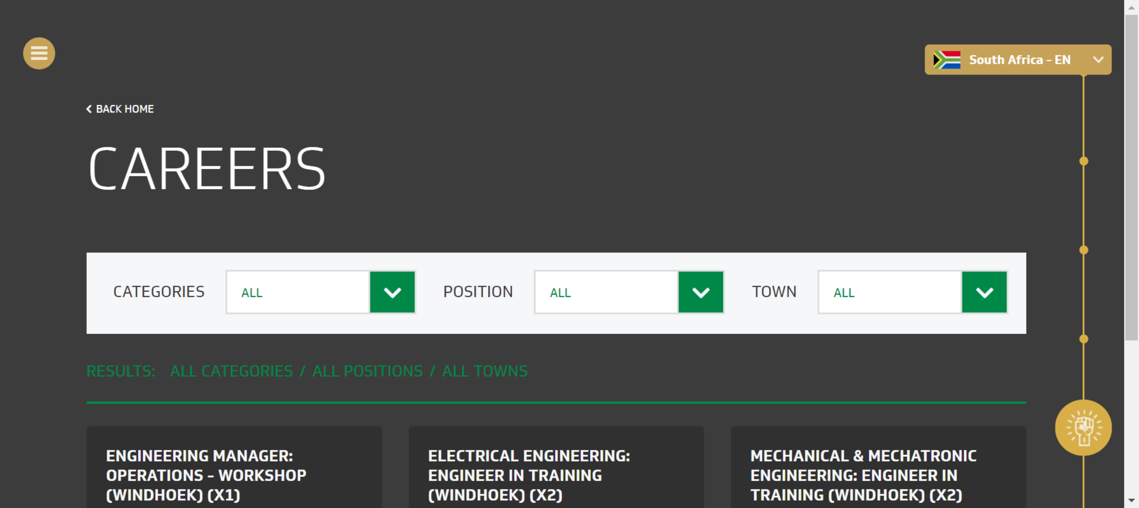Click the green arrow button for Position
The width and height of the screenshot is (1139, 508).
coord(700,292)
